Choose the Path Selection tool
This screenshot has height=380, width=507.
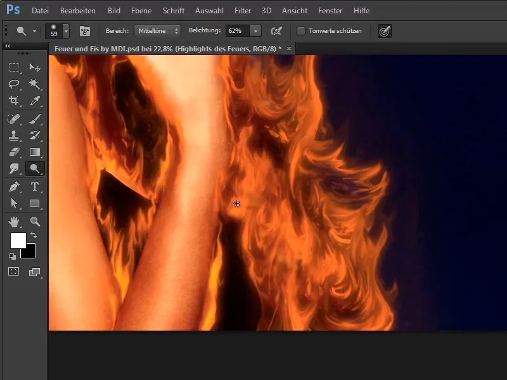pos(14,203)
